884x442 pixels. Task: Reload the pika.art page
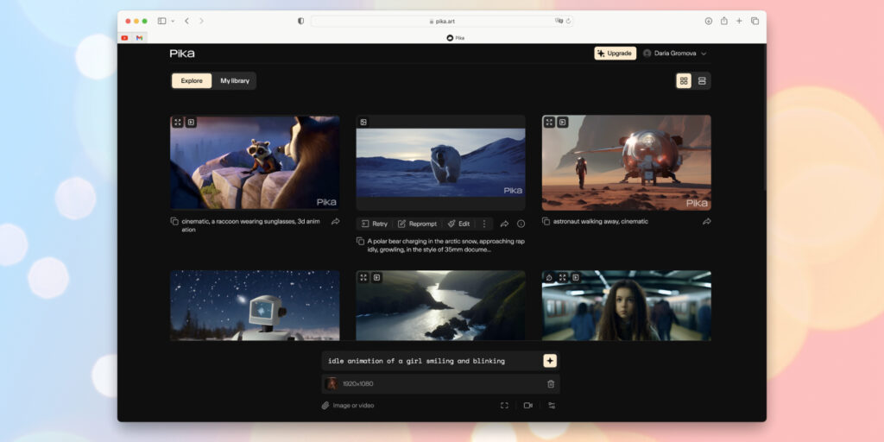(568, 21)
